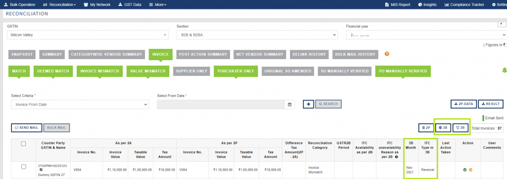This screenshot has height=179, width=507.
Task: Click the 'Reversal' ITC Type cell
Action: (427, 170)
